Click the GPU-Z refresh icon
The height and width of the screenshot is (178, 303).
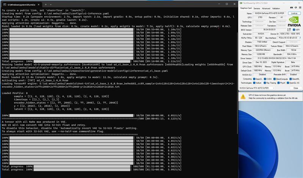pyautogui.click(x=295, y=8)
